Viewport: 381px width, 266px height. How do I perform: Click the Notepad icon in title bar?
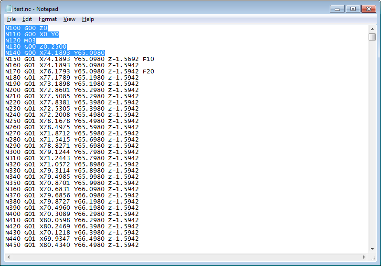tap(9, 9)
